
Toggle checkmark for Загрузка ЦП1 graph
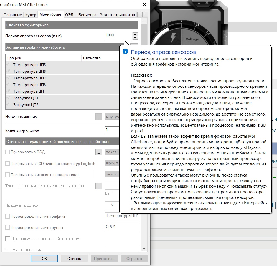tap(8, 98)
